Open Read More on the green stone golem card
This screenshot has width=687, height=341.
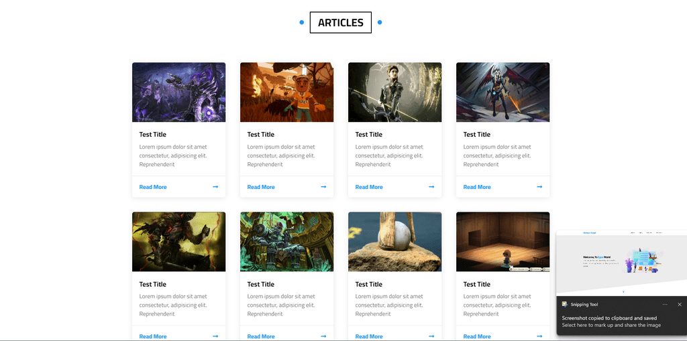click(261, 336)
